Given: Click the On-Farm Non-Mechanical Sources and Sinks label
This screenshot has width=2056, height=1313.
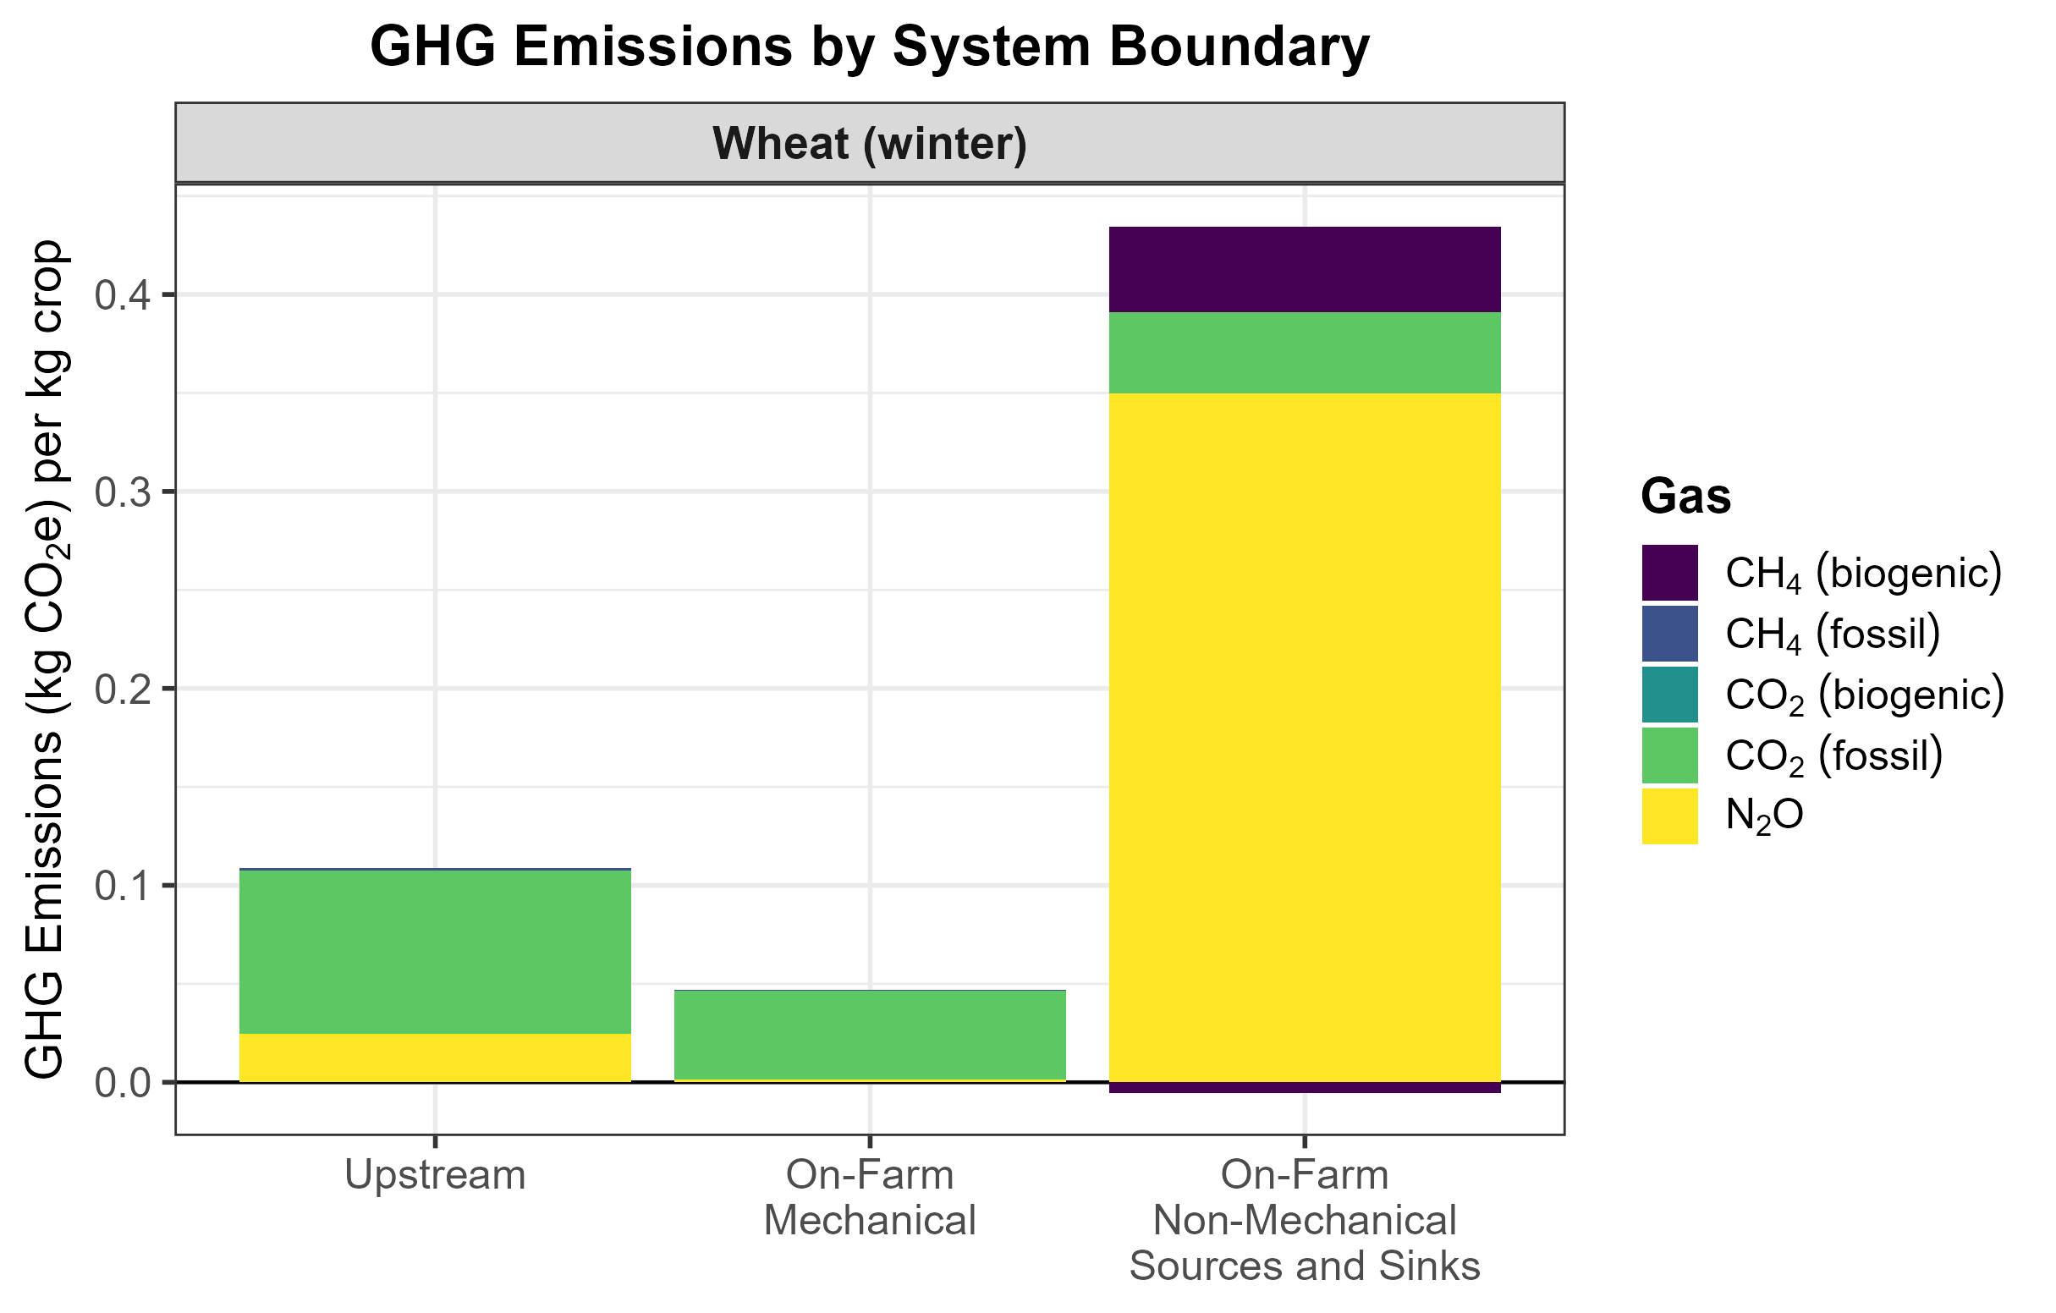Looking at the screenshot, I should [x=1304, y=1220].
